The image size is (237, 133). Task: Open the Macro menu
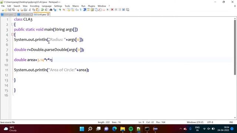click(76, 6)
